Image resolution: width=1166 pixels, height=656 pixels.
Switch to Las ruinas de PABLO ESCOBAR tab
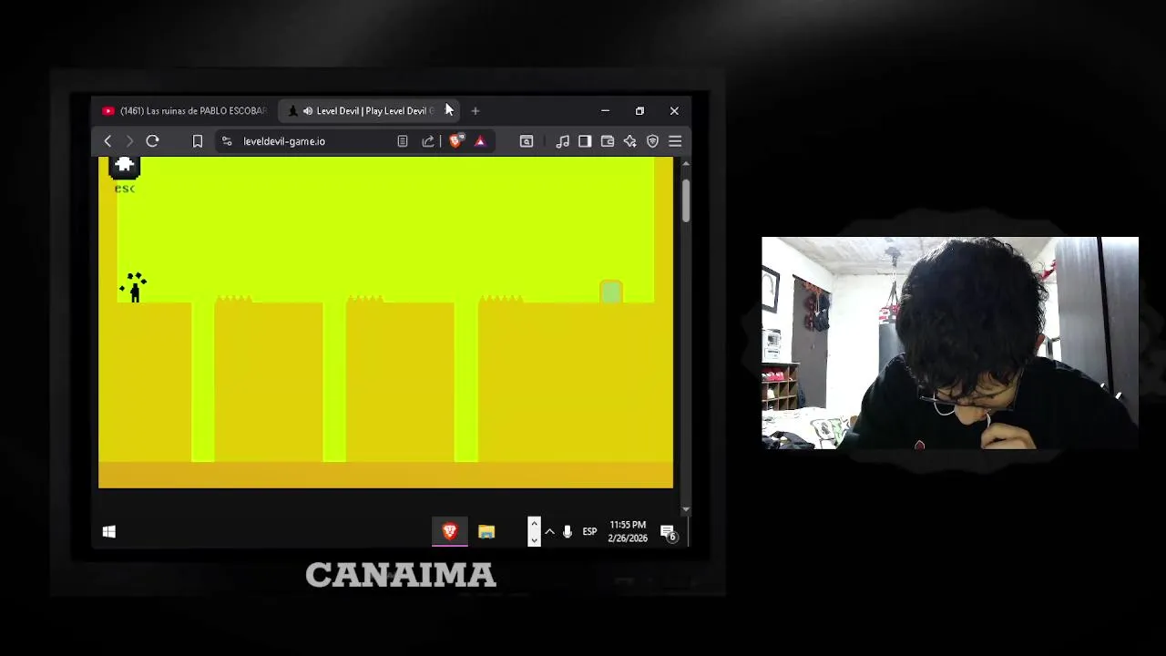185,110
